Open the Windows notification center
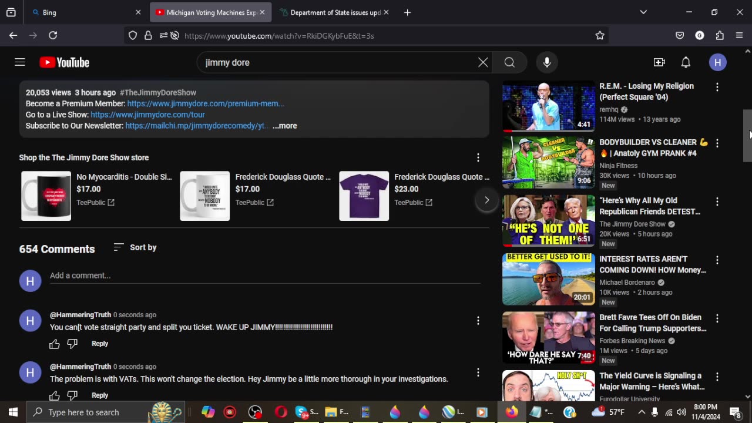This screenshot has width=752, height=423. pos(735,412)
